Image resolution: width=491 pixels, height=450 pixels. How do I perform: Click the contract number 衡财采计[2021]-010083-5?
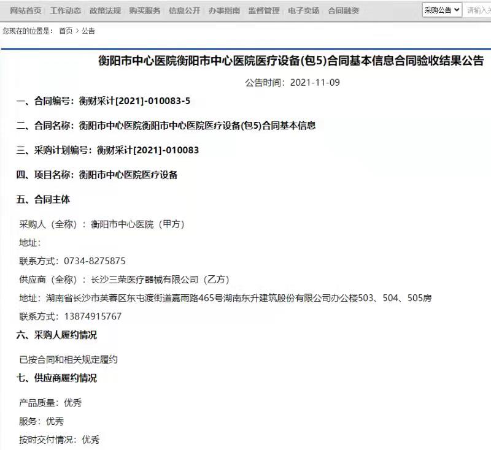pyautogui.click(x=134, y=101)
